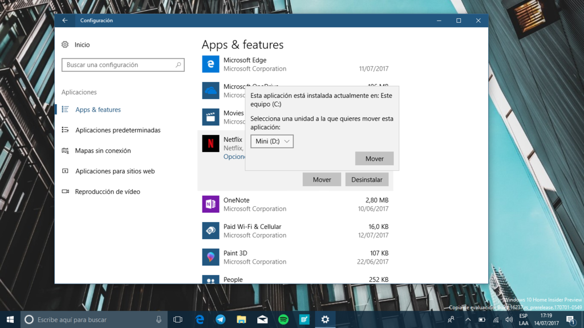Select the Microsoft Edge app icon
Screen dimensions: 584x328
point(210,64)
